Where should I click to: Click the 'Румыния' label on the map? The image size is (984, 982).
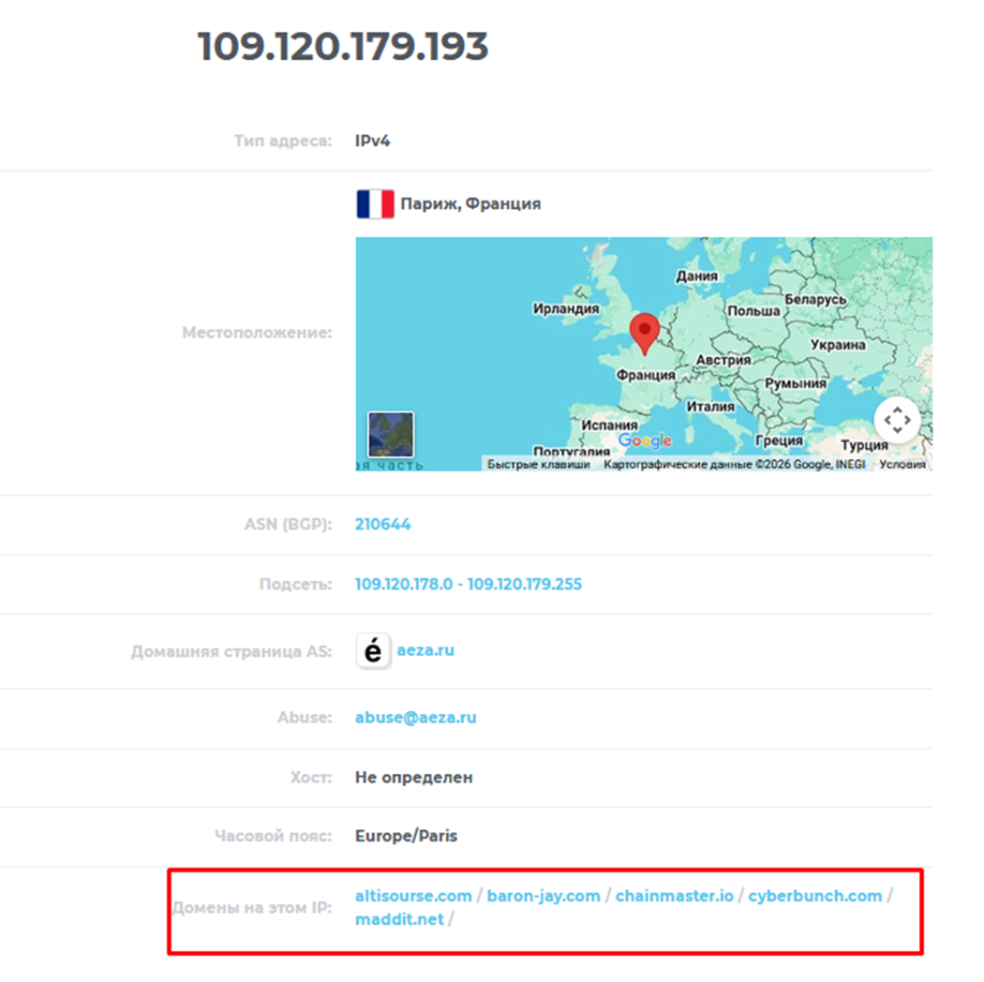[x=795, y=382]
